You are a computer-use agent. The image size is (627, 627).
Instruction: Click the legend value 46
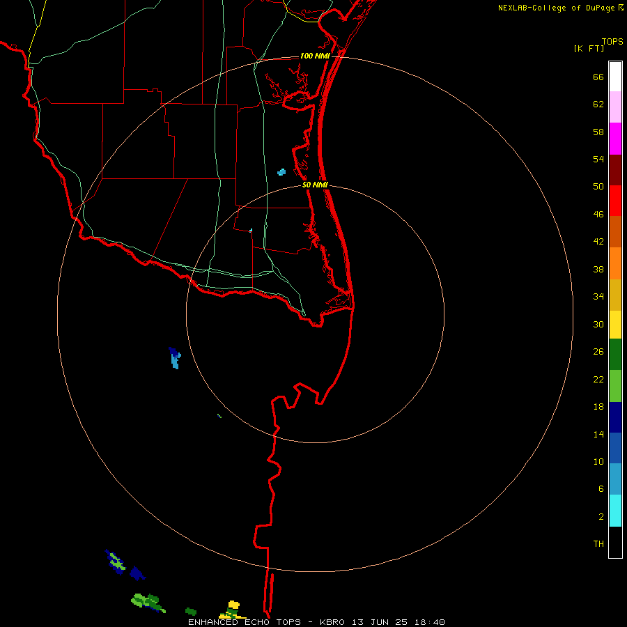click(598, 214)
